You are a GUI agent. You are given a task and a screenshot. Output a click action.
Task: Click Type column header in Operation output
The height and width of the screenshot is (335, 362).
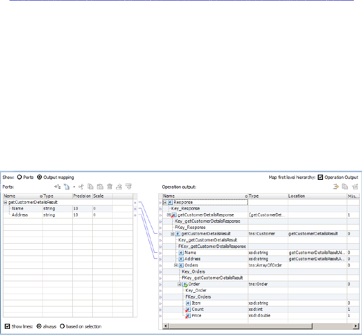[268, 196]
